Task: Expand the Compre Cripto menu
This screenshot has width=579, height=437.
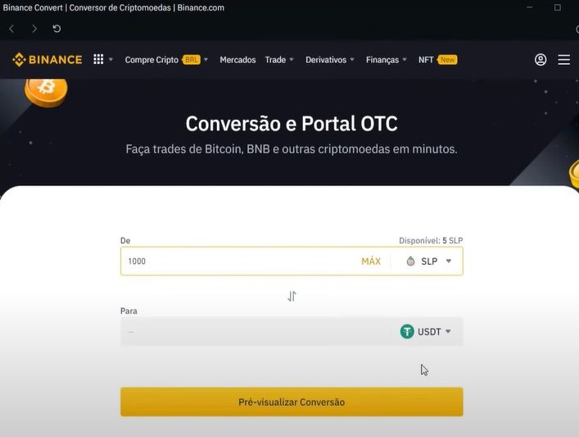Action: click(x=166, y=60)
